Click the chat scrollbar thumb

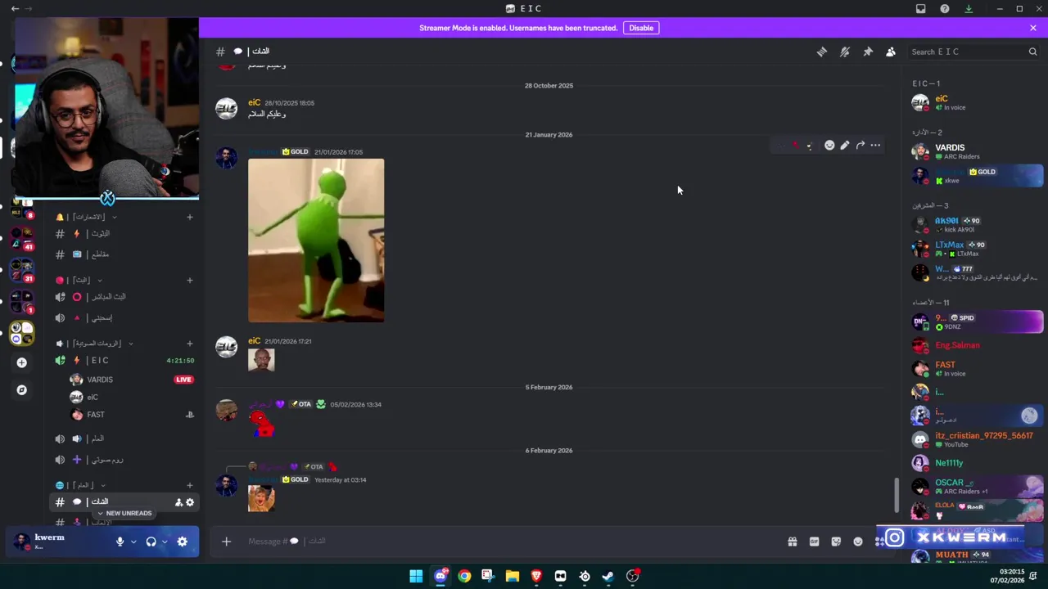point(897,496)
